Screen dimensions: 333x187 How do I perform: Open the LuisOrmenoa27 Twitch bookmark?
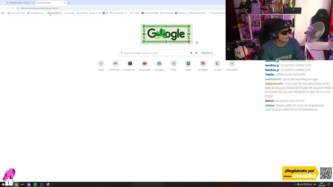pos(36,13)
